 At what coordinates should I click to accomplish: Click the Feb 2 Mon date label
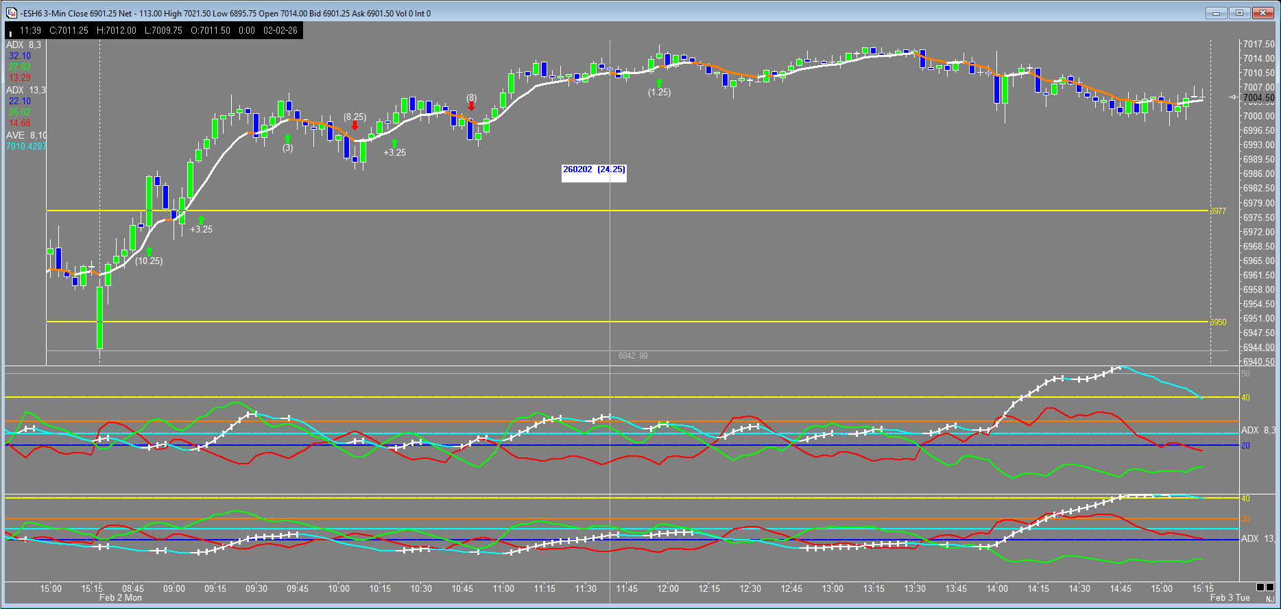coord(120,598)
